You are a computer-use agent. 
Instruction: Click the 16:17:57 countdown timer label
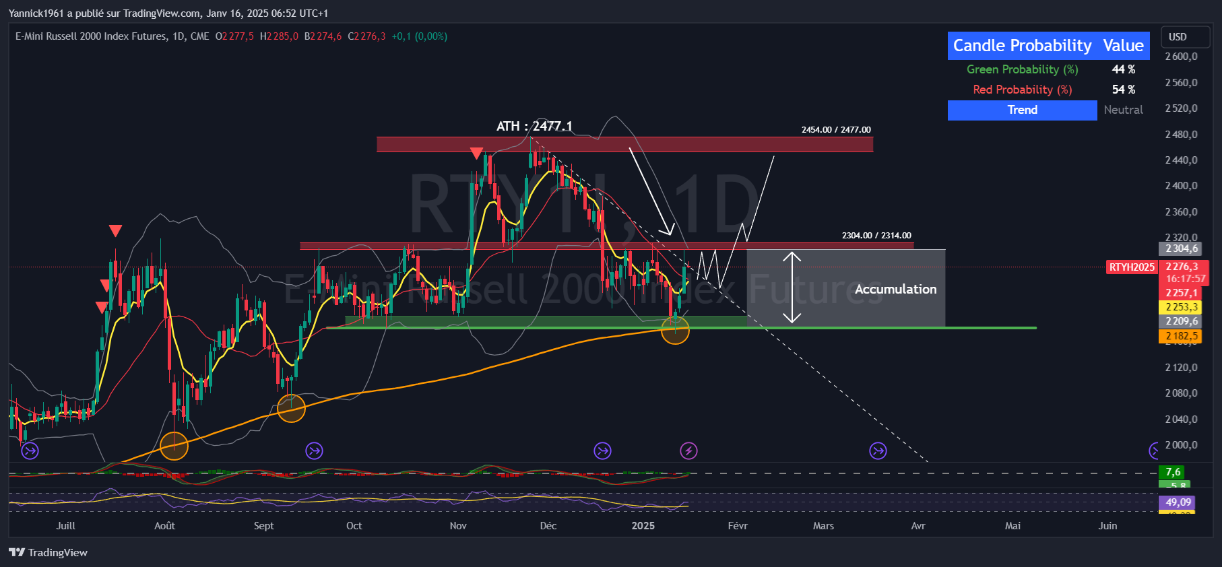pyautogui.click(x=1186, y=279)
